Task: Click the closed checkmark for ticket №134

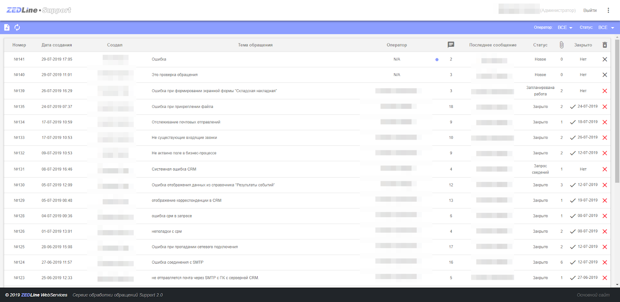Action: coord(573,122)
